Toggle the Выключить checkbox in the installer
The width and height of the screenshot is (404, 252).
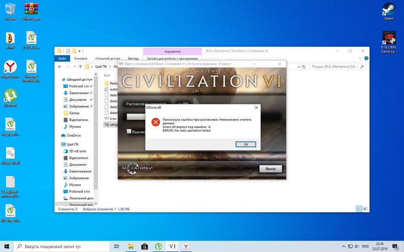(x=129, y=131)
